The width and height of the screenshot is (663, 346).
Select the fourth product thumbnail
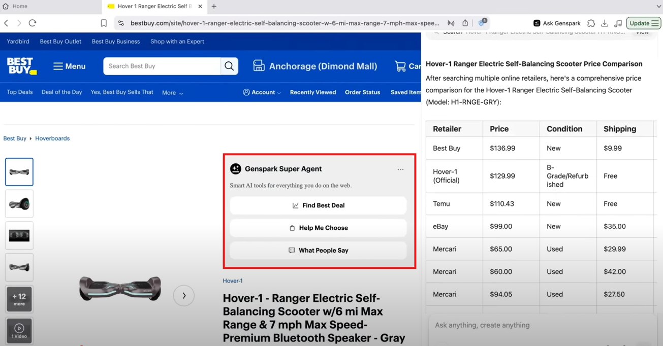tap(19, 267)
